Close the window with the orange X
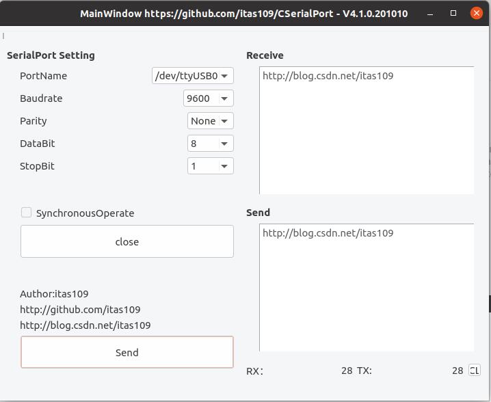The width and height of the screenshot is (491, 402). point(476,14)
